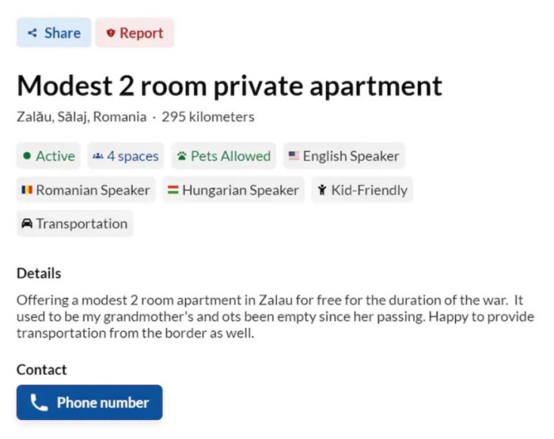Screen dimensions: 554x439
Task: Click the Details description paragraph
Action: tap(275, 316)
